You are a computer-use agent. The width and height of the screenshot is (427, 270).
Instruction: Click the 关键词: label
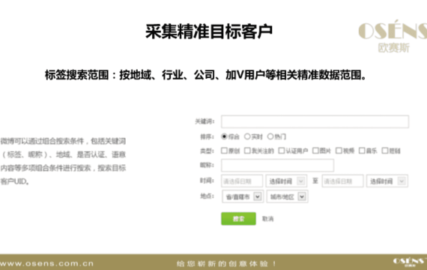tap(205, 121)
